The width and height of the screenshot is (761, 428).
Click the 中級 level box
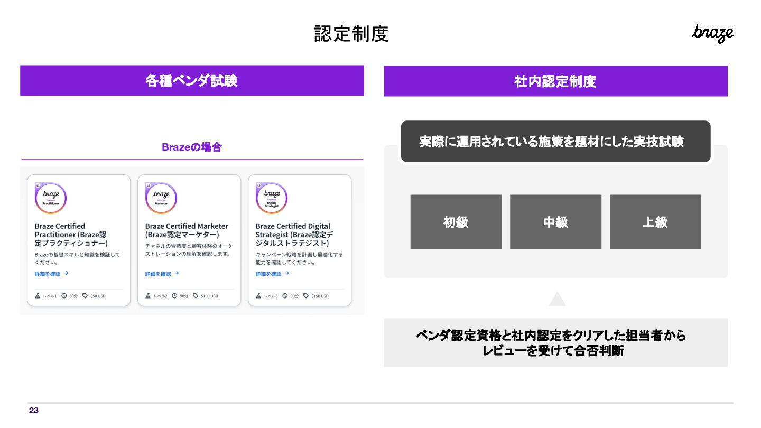tap(555, 222)
